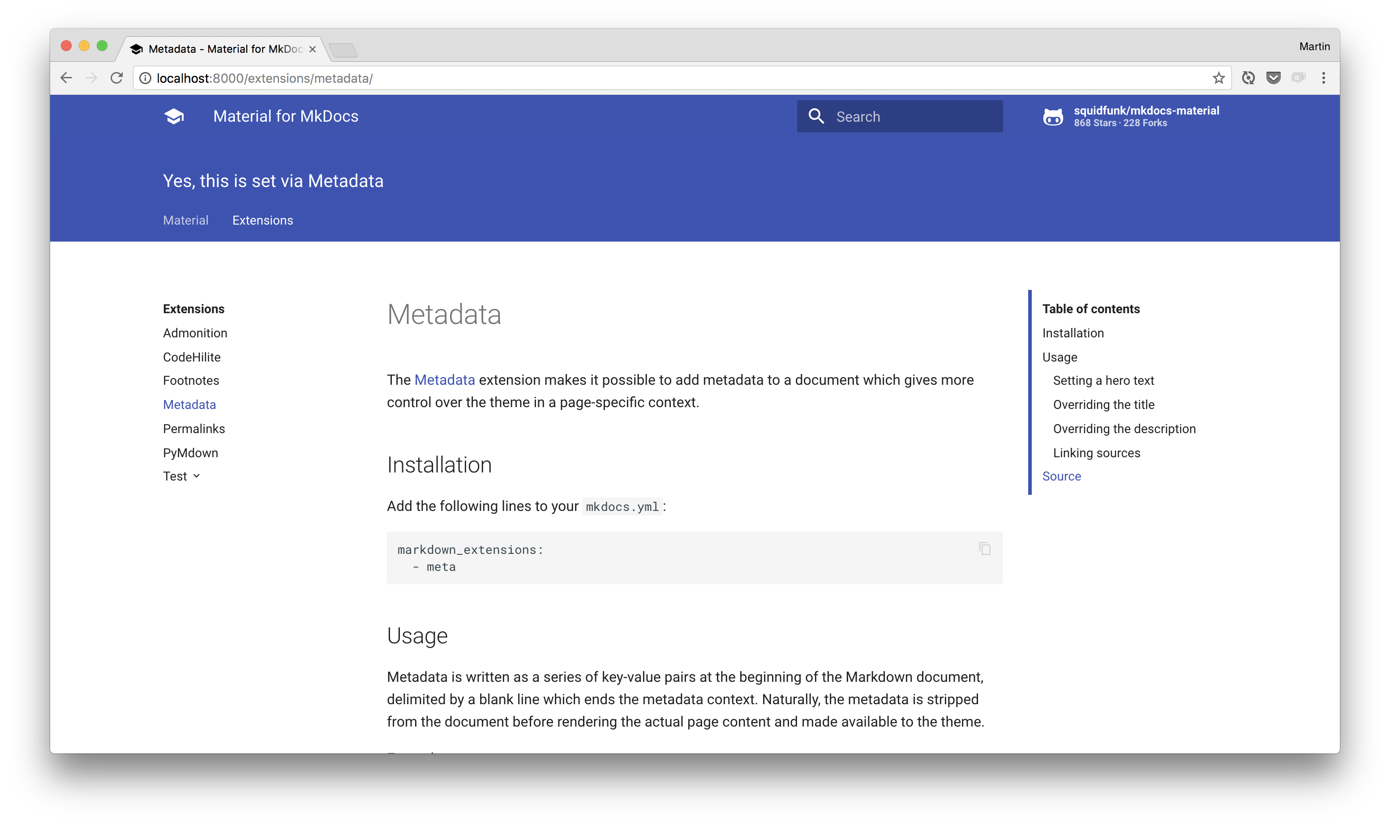Click the GitHub cat repository icon
The image size is (1390, 825).
tap(1053, 117)
